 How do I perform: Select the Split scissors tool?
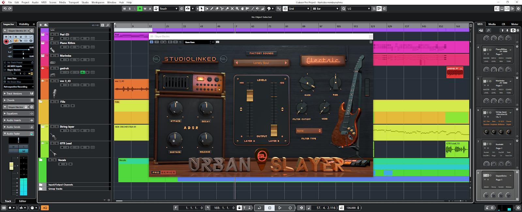pos(222,9)
